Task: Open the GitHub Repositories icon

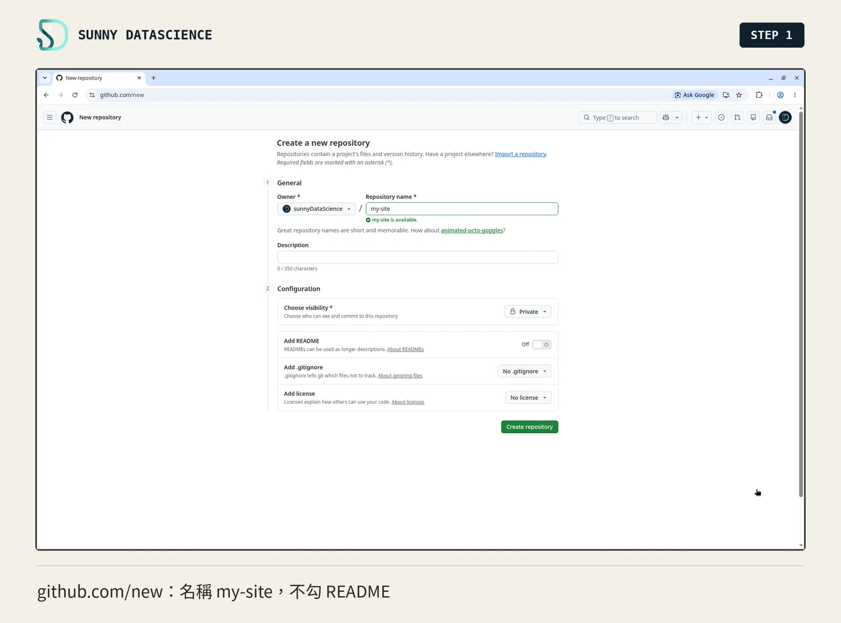Action: (x=753, y=117)
